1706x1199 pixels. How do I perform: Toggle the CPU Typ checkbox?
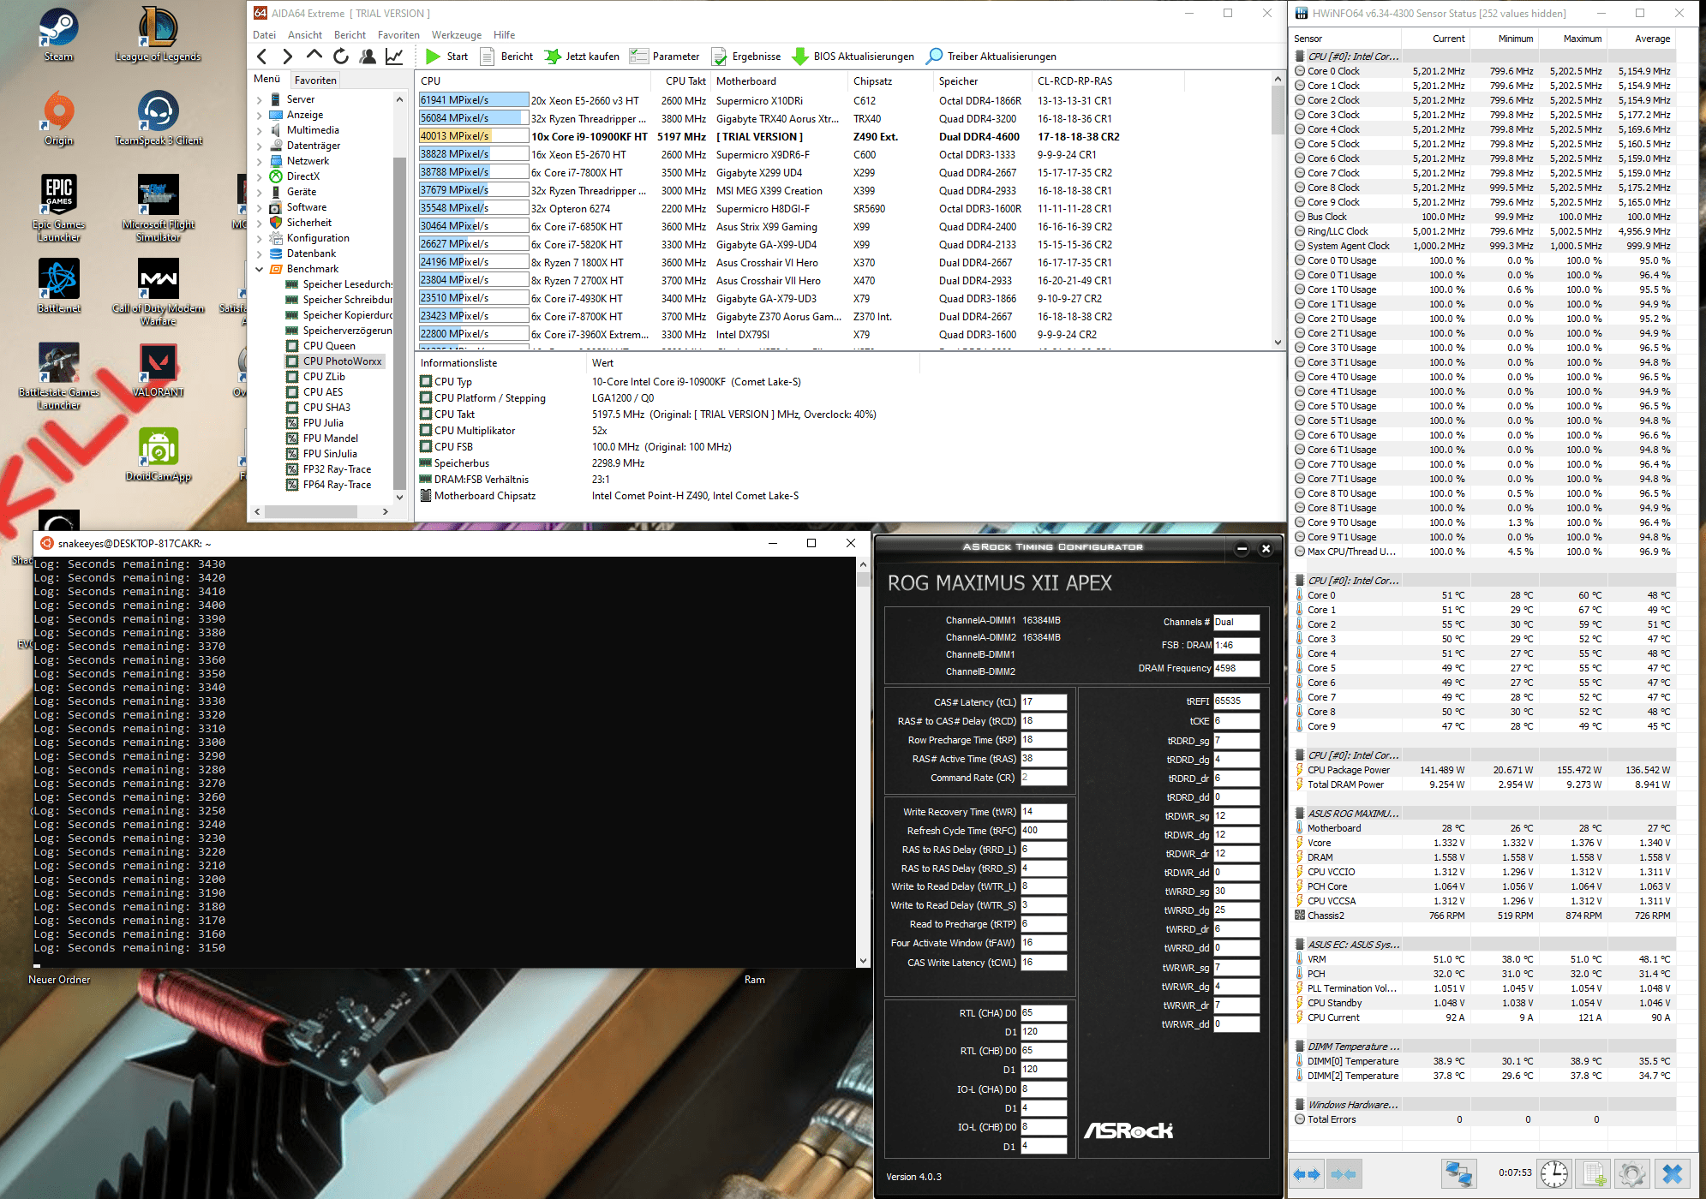[x=426, y=382]
